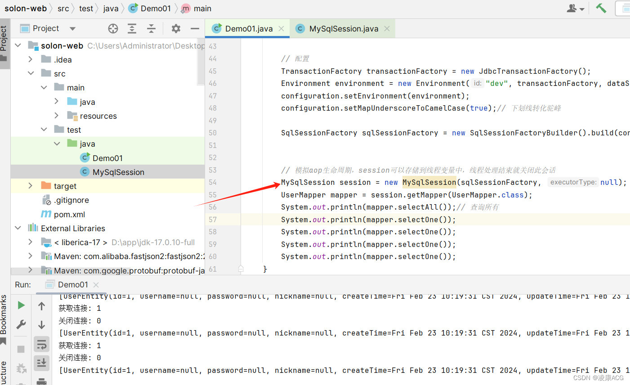The height and width of the screenshot is (385, 630).
Task: Click line number 57 in gutter
Action: click(213, 219)
